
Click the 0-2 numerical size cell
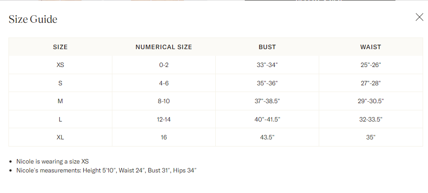tap(164, 65)
